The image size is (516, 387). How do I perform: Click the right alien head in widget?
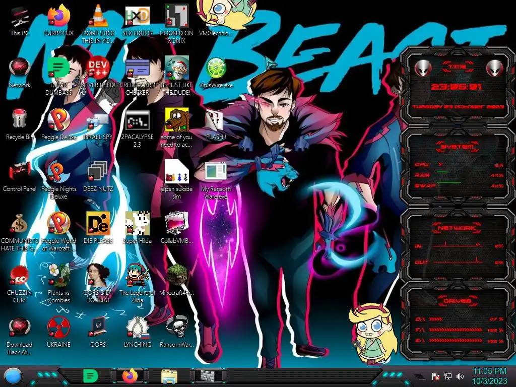[495, 68]
